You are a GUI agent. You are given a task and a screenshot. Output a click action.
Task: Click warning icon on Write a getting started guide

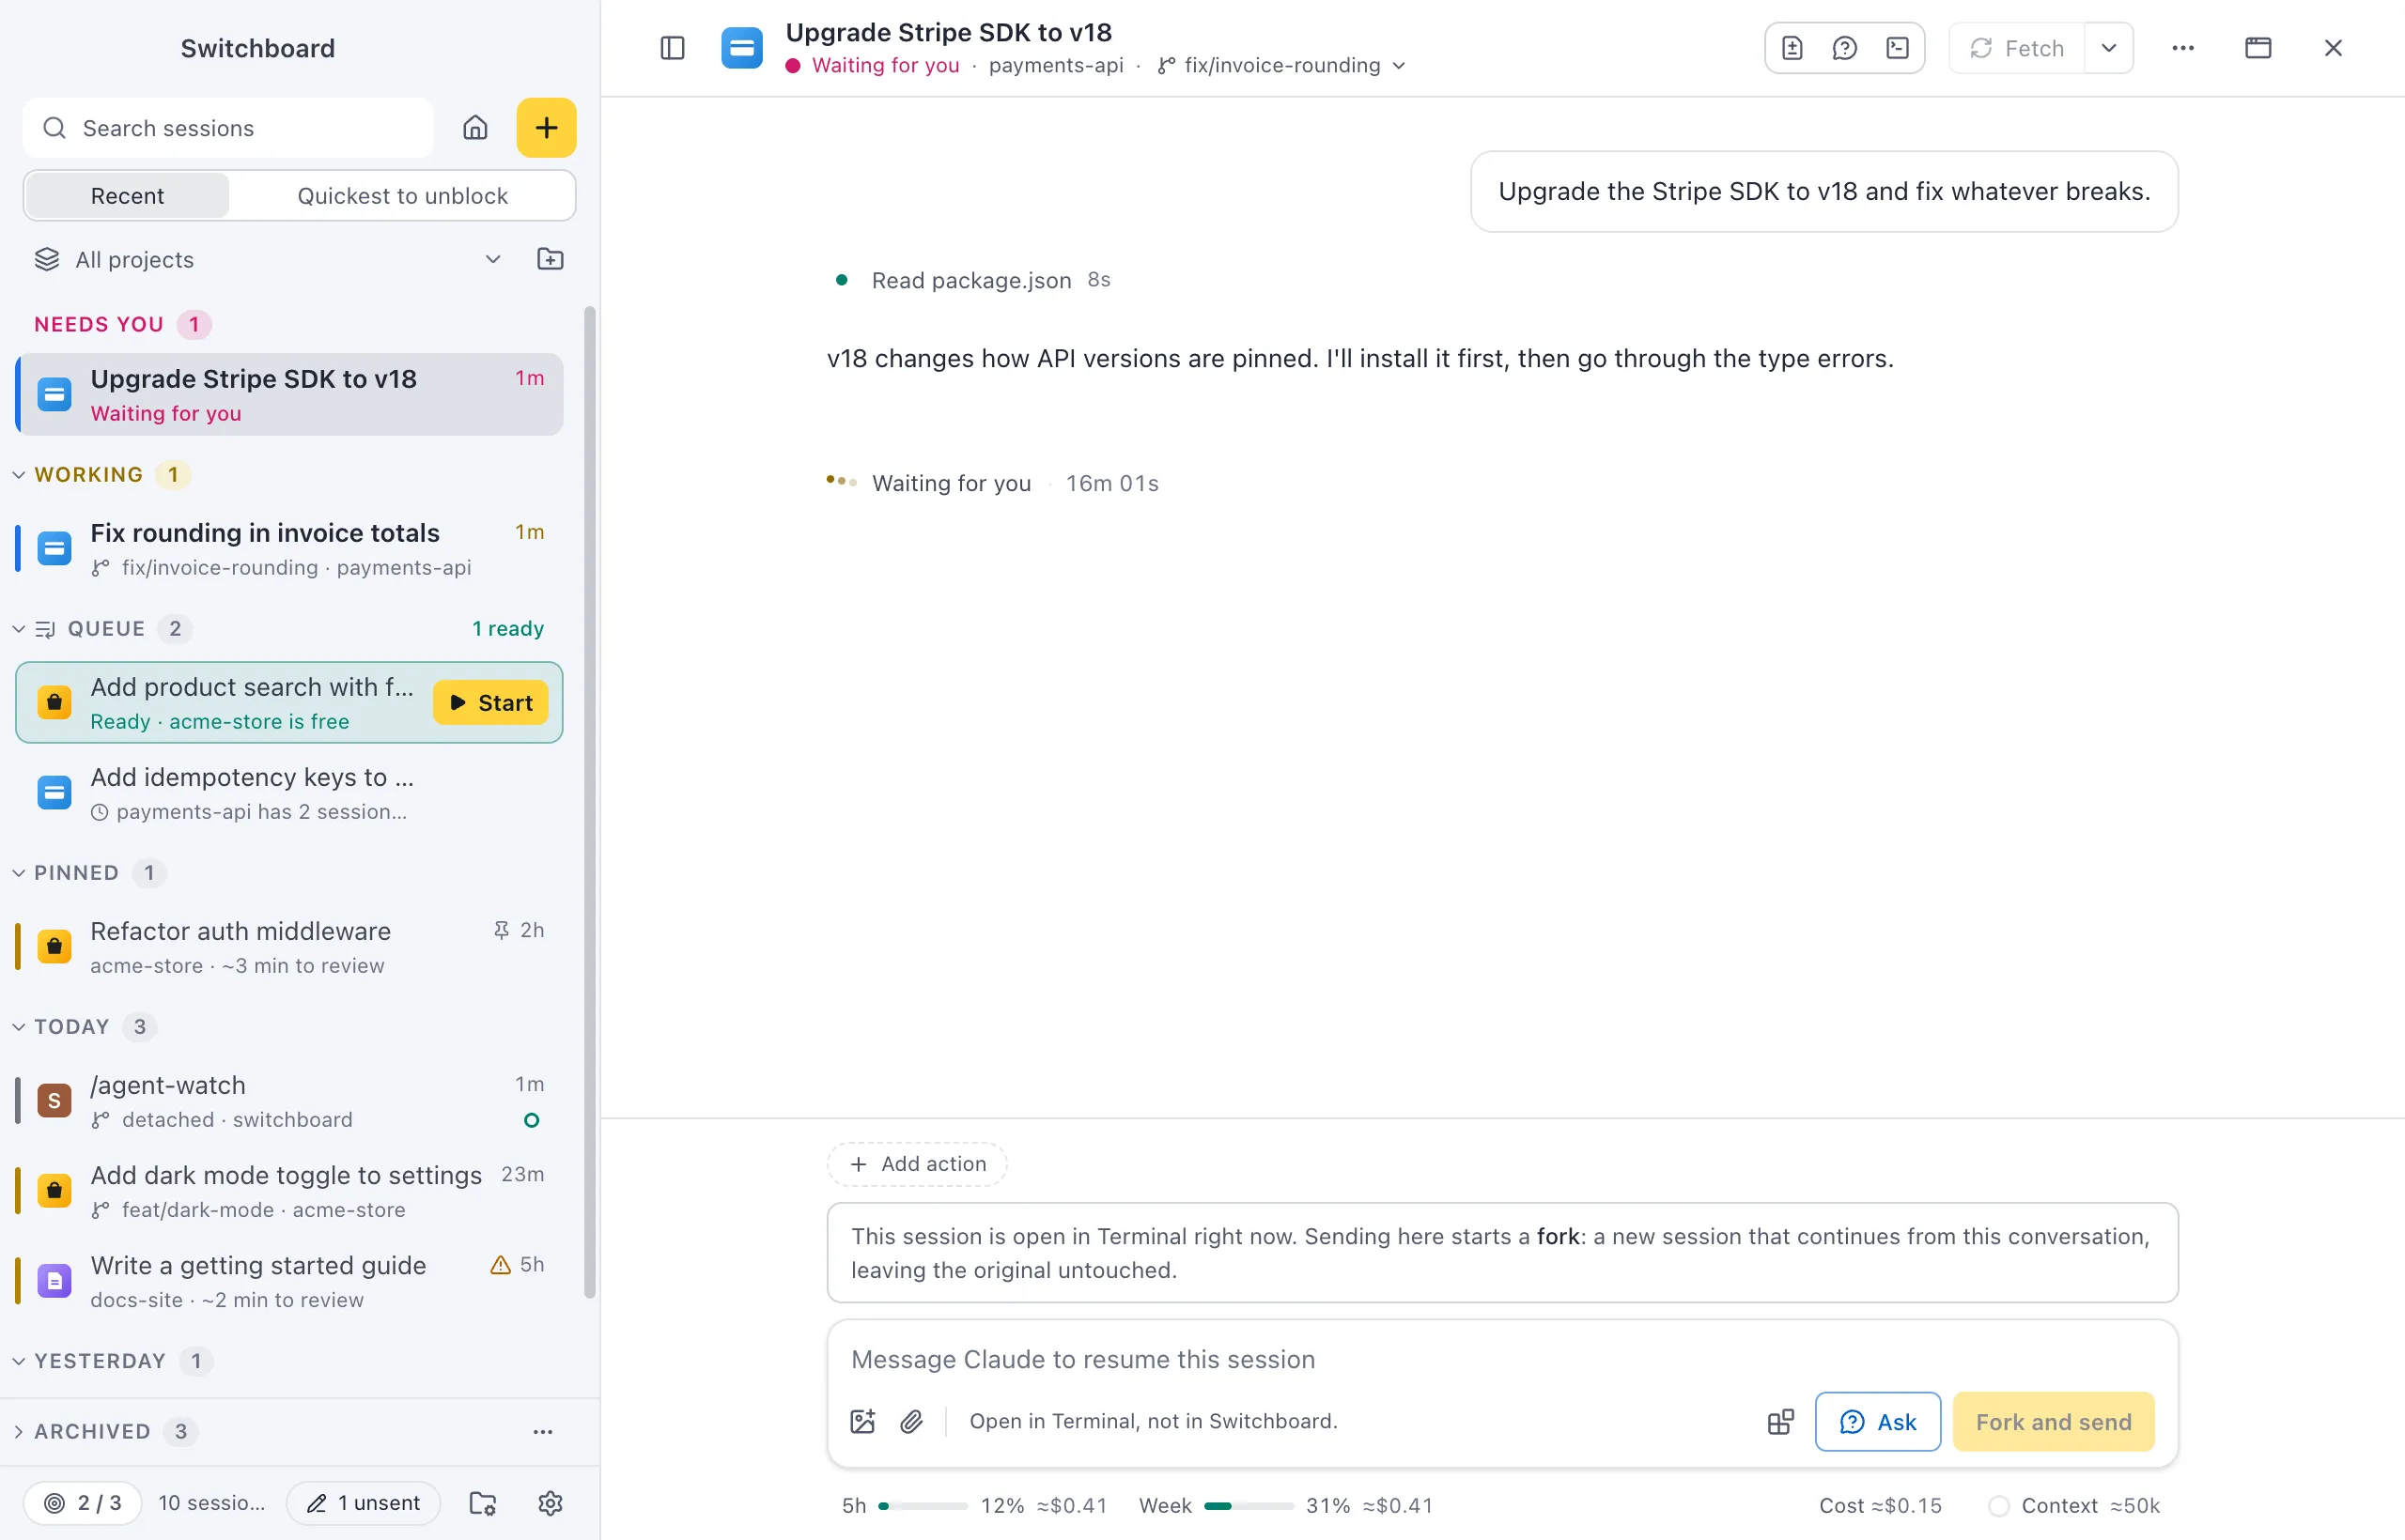tap(500, 1264)
